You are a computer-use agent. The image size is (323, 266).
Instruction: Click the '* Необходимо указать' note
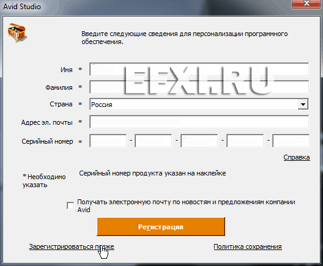pos(44,181)
